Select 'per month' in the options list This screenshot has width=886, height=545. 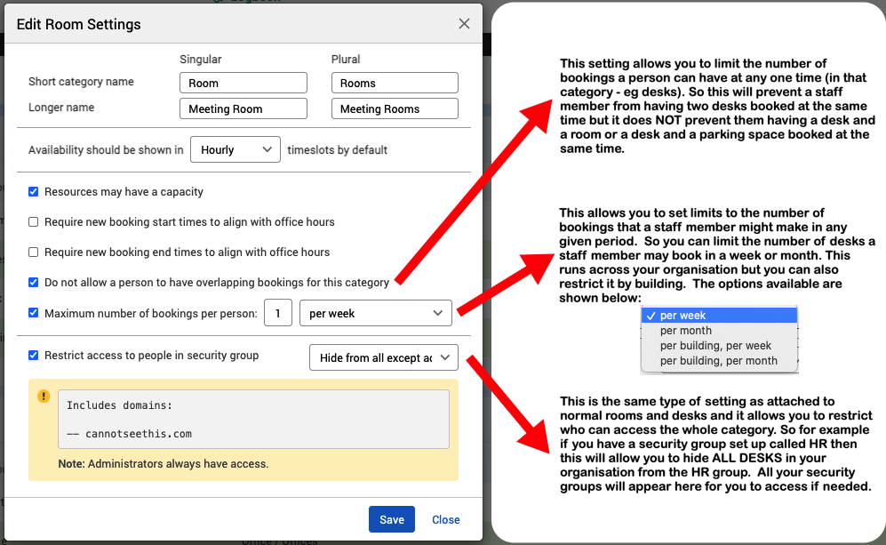point(686,331)
